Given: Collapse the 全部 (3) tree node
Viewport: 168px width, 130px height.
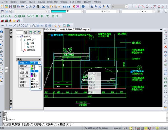Looking at the screenshot, I should pyautogui.click(x=18, y=36).
